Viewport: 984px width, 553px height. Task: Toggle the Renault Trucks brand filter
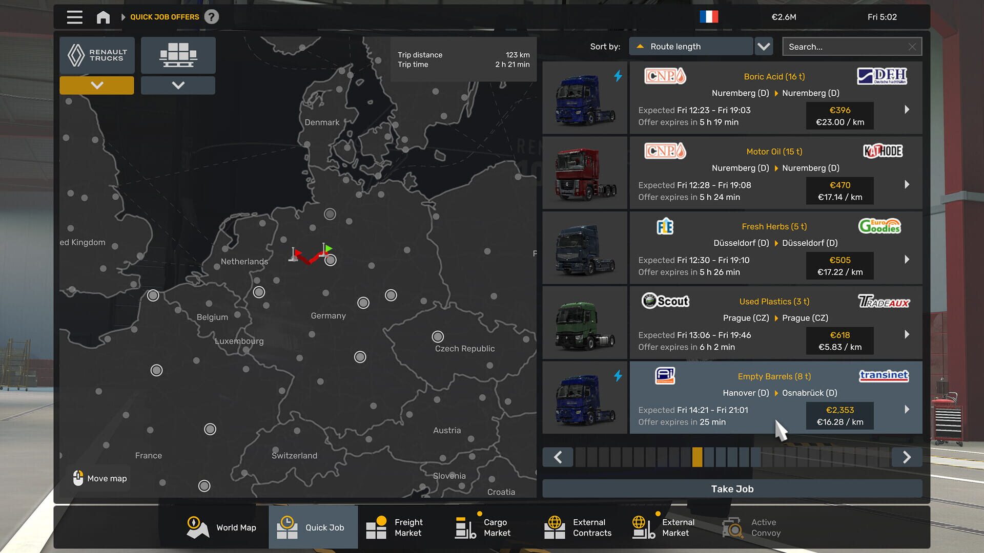[96, 55]
